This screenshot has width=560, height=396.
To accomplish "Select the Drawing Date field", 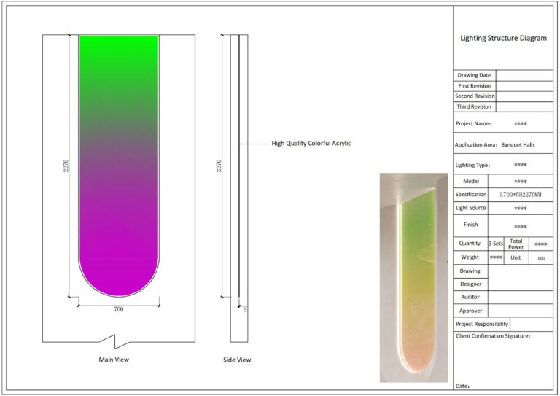I will (x=524, y=75).
